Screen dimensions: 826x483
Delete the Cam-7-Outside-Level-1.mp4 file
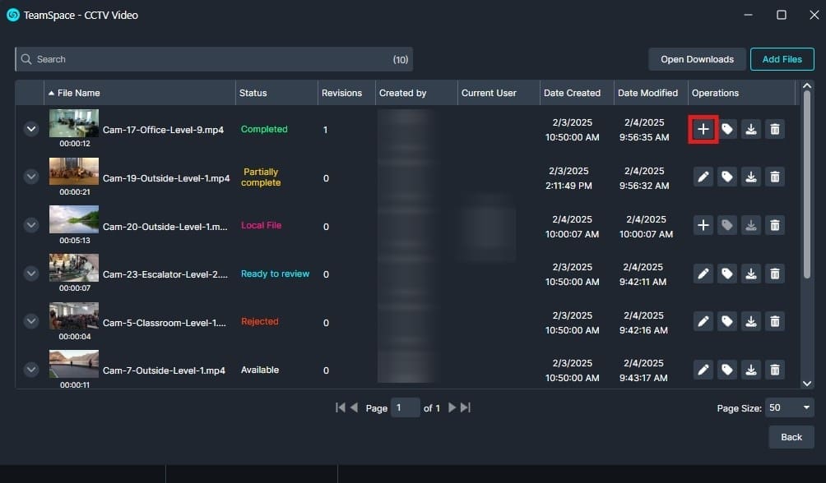tap(774, 370)
